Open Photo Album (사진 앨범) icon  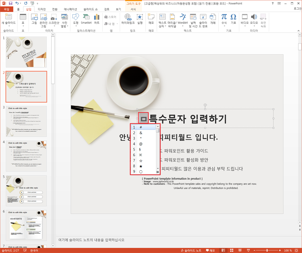click(x=64, y=17)
